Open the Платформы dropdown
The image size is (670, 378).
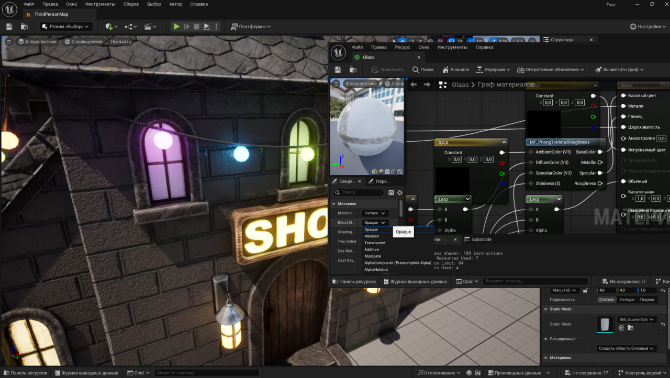[251, 27]
